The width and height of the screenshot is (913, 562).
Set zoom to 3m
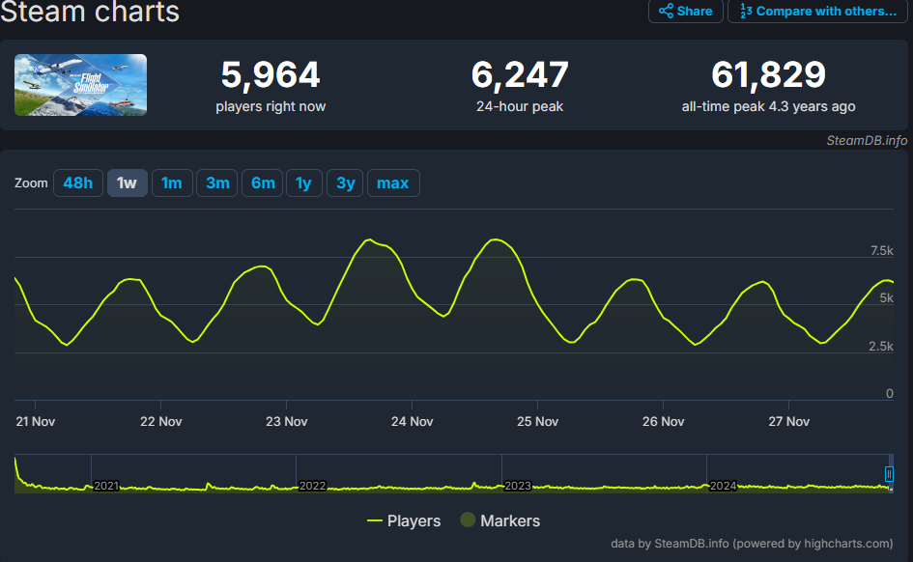217,183
